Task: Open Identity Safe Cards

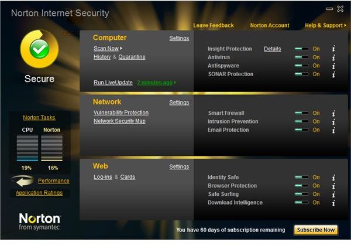Action: [128, 177]
